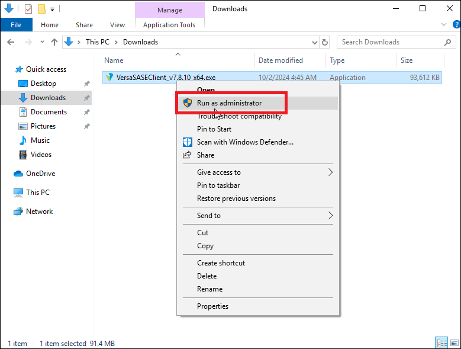Click the Properties icon in quick access toolbar
This screenshot has width=461, height=349.
click(x=28, y=9)
